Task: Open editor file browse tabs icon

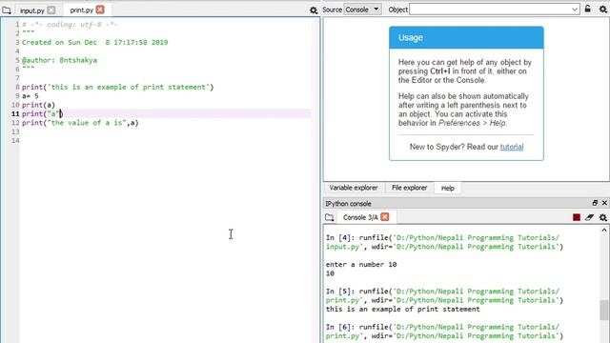Action: pyautogui.click(x=7, y=10)
